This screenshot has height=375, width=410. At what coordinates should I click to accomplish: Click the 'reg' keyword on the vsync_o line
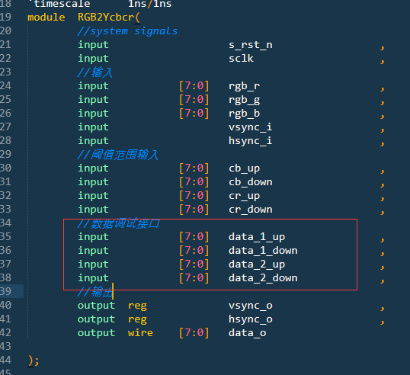[x=137, y=306]
